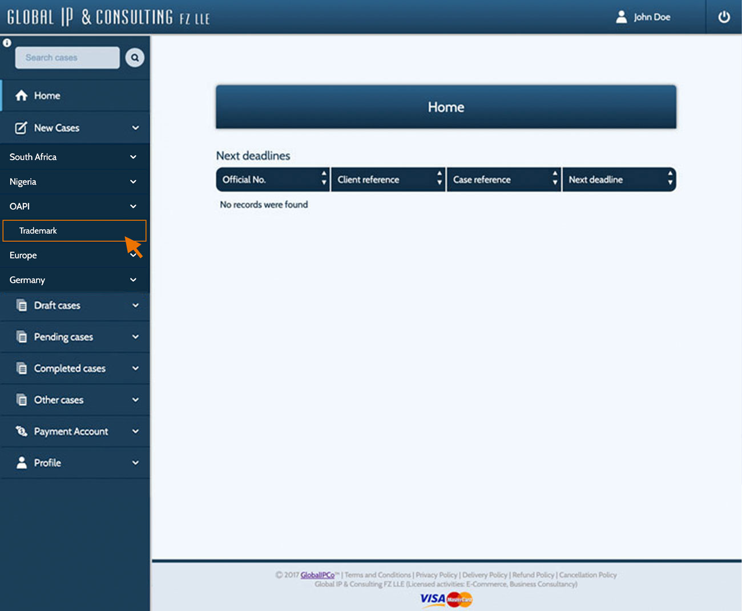This screenshot has height=611, width=742.
Task: Open the Pending cases menu
Action: coord(63,337)
